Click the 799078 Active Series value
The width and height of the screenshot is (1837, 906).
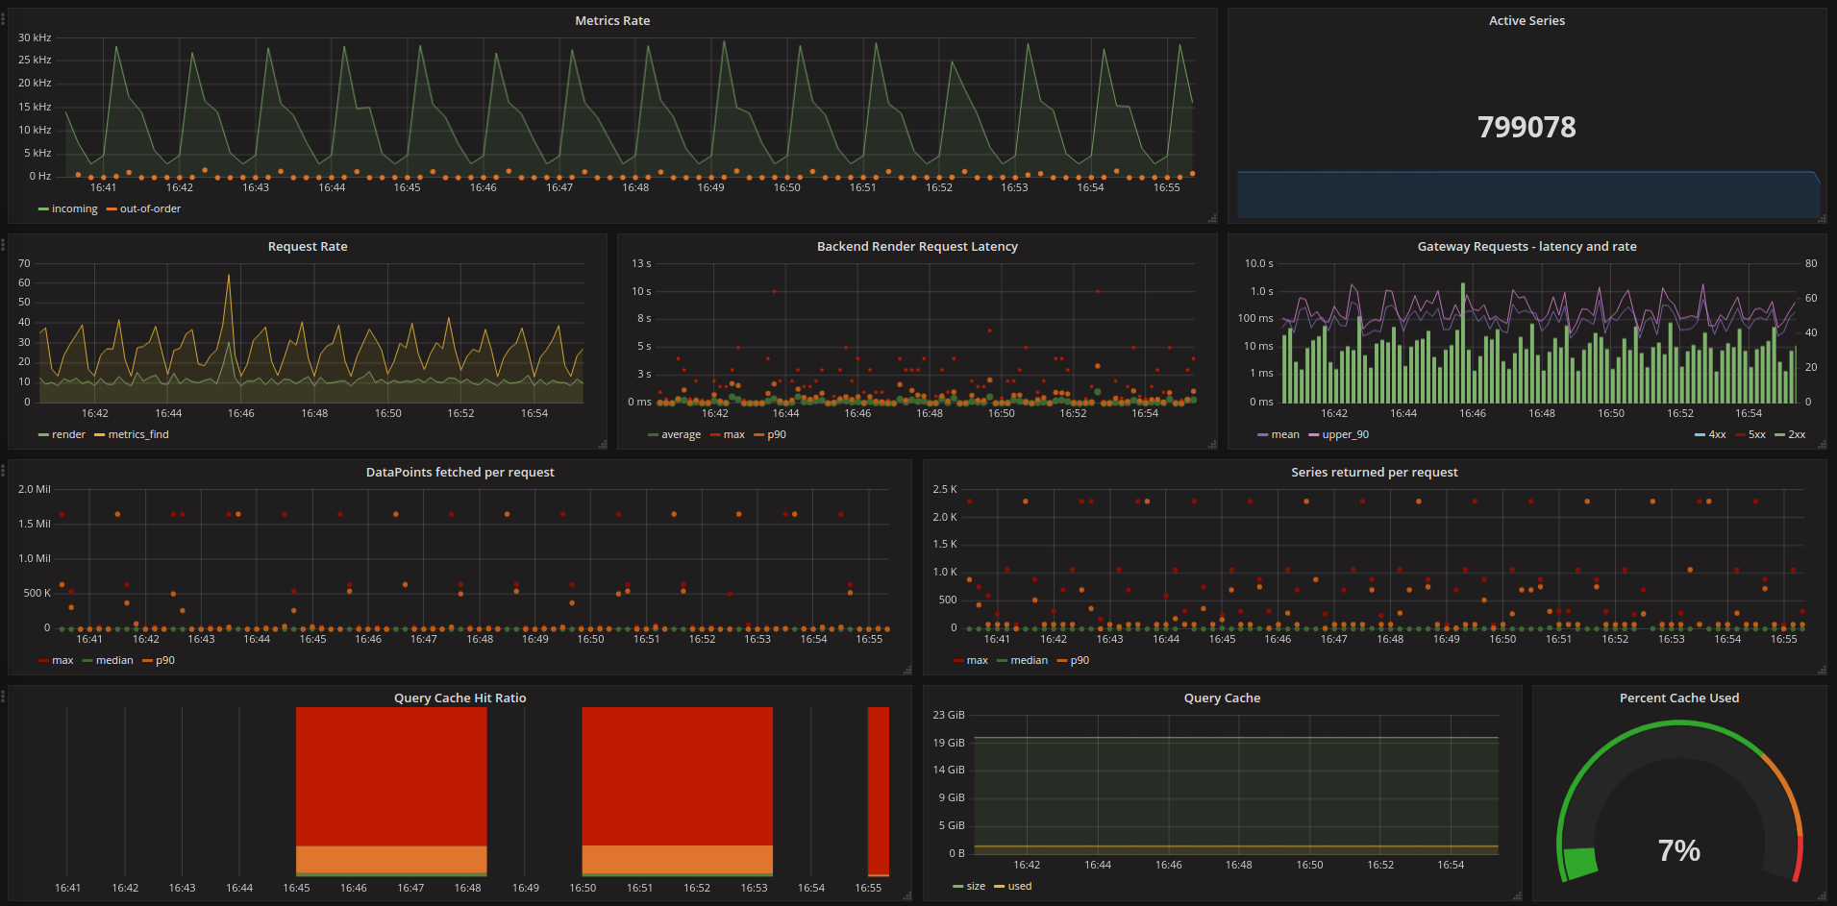[x=1527, y=127]
